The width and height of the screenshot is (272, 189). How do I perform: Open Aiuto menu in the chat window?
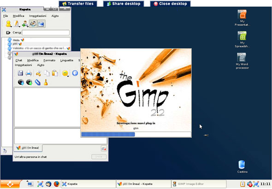point(41,65)
